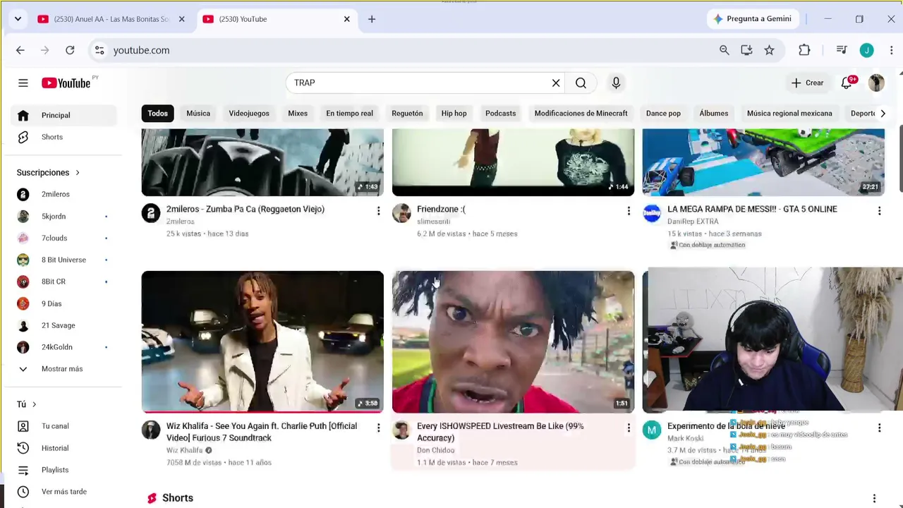Switch to the Anuel AA tab
Screen dimensions: 903x508
coord(111,19)
